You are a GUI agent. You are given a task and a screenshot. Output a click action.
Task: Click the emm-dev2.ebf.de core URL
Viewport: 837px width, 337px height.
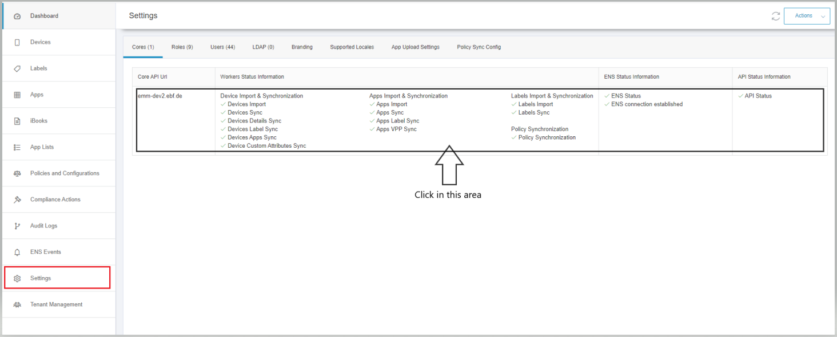click(160, 96)
